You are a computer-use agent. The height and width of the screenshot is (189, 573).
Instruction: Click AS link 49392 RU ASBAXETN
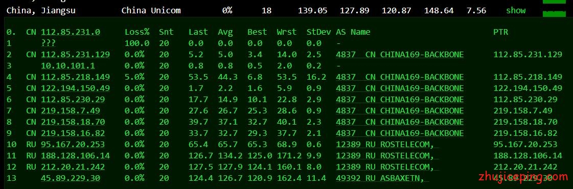click(382, 178)
